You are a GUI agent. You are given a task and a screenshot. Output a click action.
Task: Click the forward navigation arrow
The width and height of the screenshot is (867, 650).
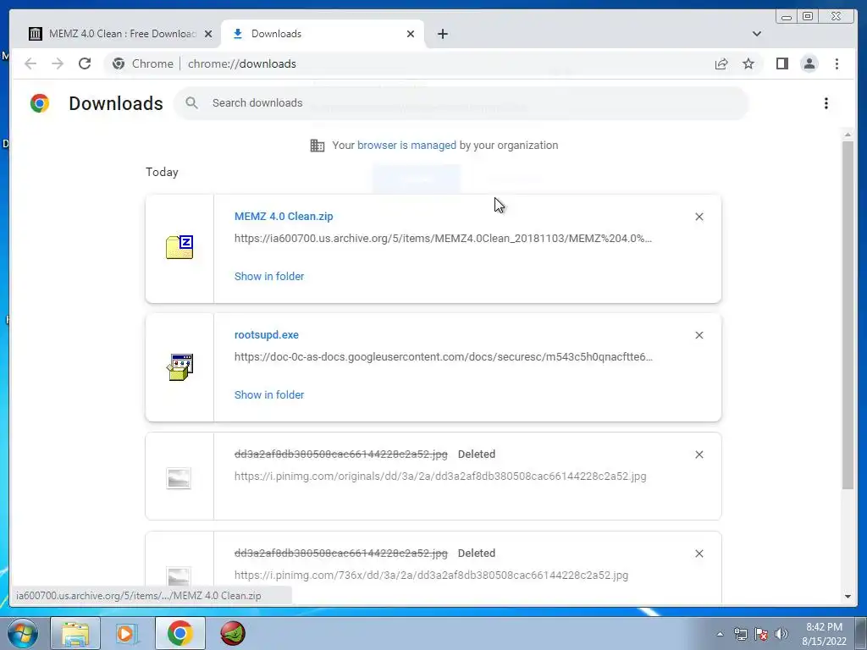tap(58, 63)
